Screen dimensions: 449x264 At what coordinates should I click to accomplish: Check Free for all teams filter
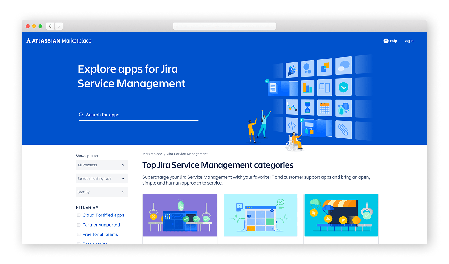click(x=78, y=234)
